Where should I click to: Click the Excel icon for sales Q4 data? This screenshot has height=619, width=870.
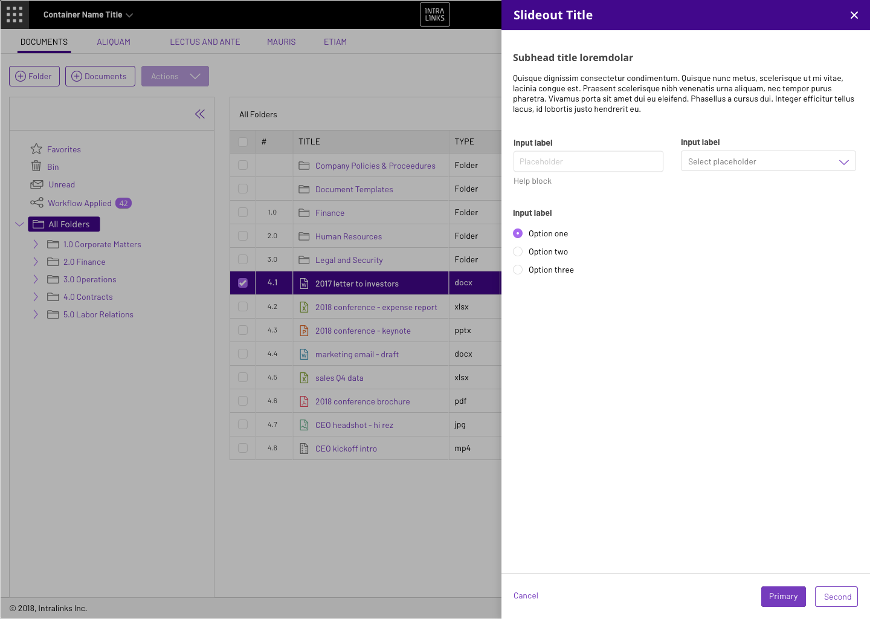(x=304, y=378)
